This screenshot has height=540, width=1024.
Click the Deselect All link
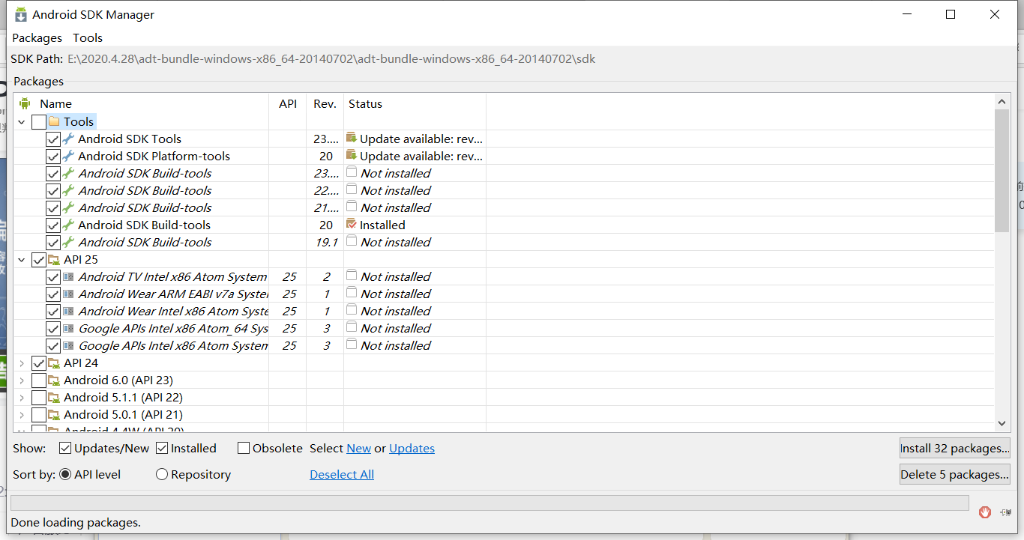pyautogui.click(x=342, y=474)
